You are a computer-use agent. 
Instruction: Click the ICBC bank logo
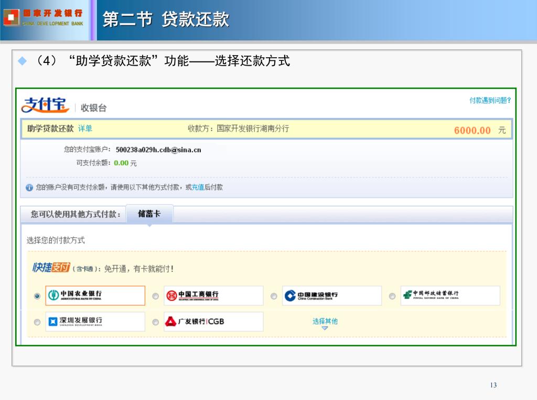pyautogui.click(x=213, y=296)
